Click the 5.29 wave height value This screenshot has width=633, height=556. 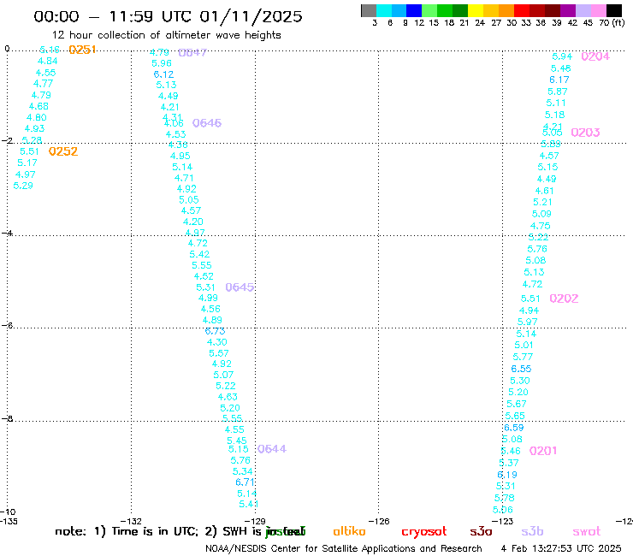tap(23, 186)
